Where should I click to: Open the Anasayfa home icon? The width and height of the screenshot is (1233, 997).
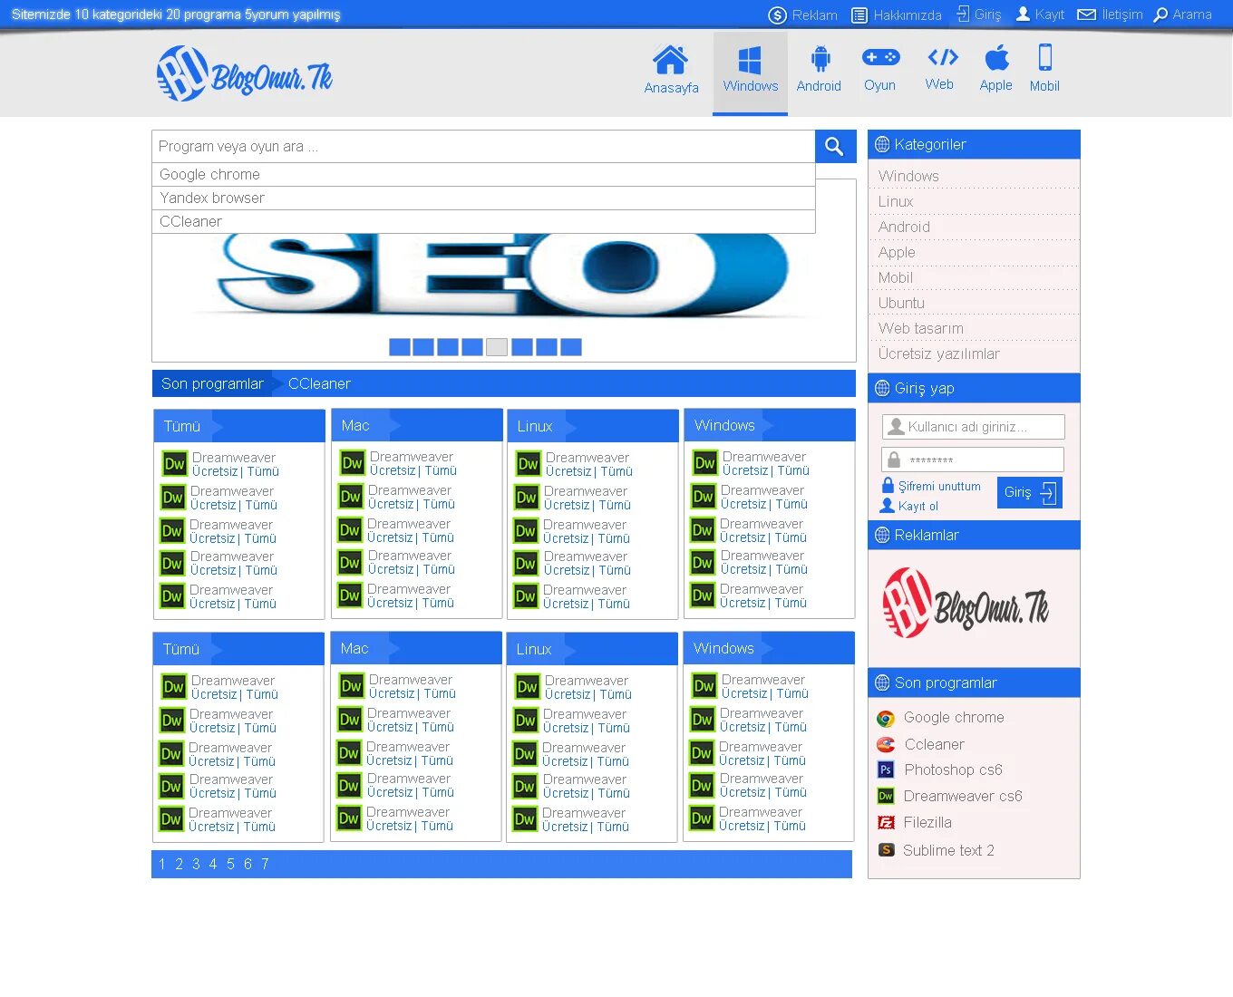(670, 60)
